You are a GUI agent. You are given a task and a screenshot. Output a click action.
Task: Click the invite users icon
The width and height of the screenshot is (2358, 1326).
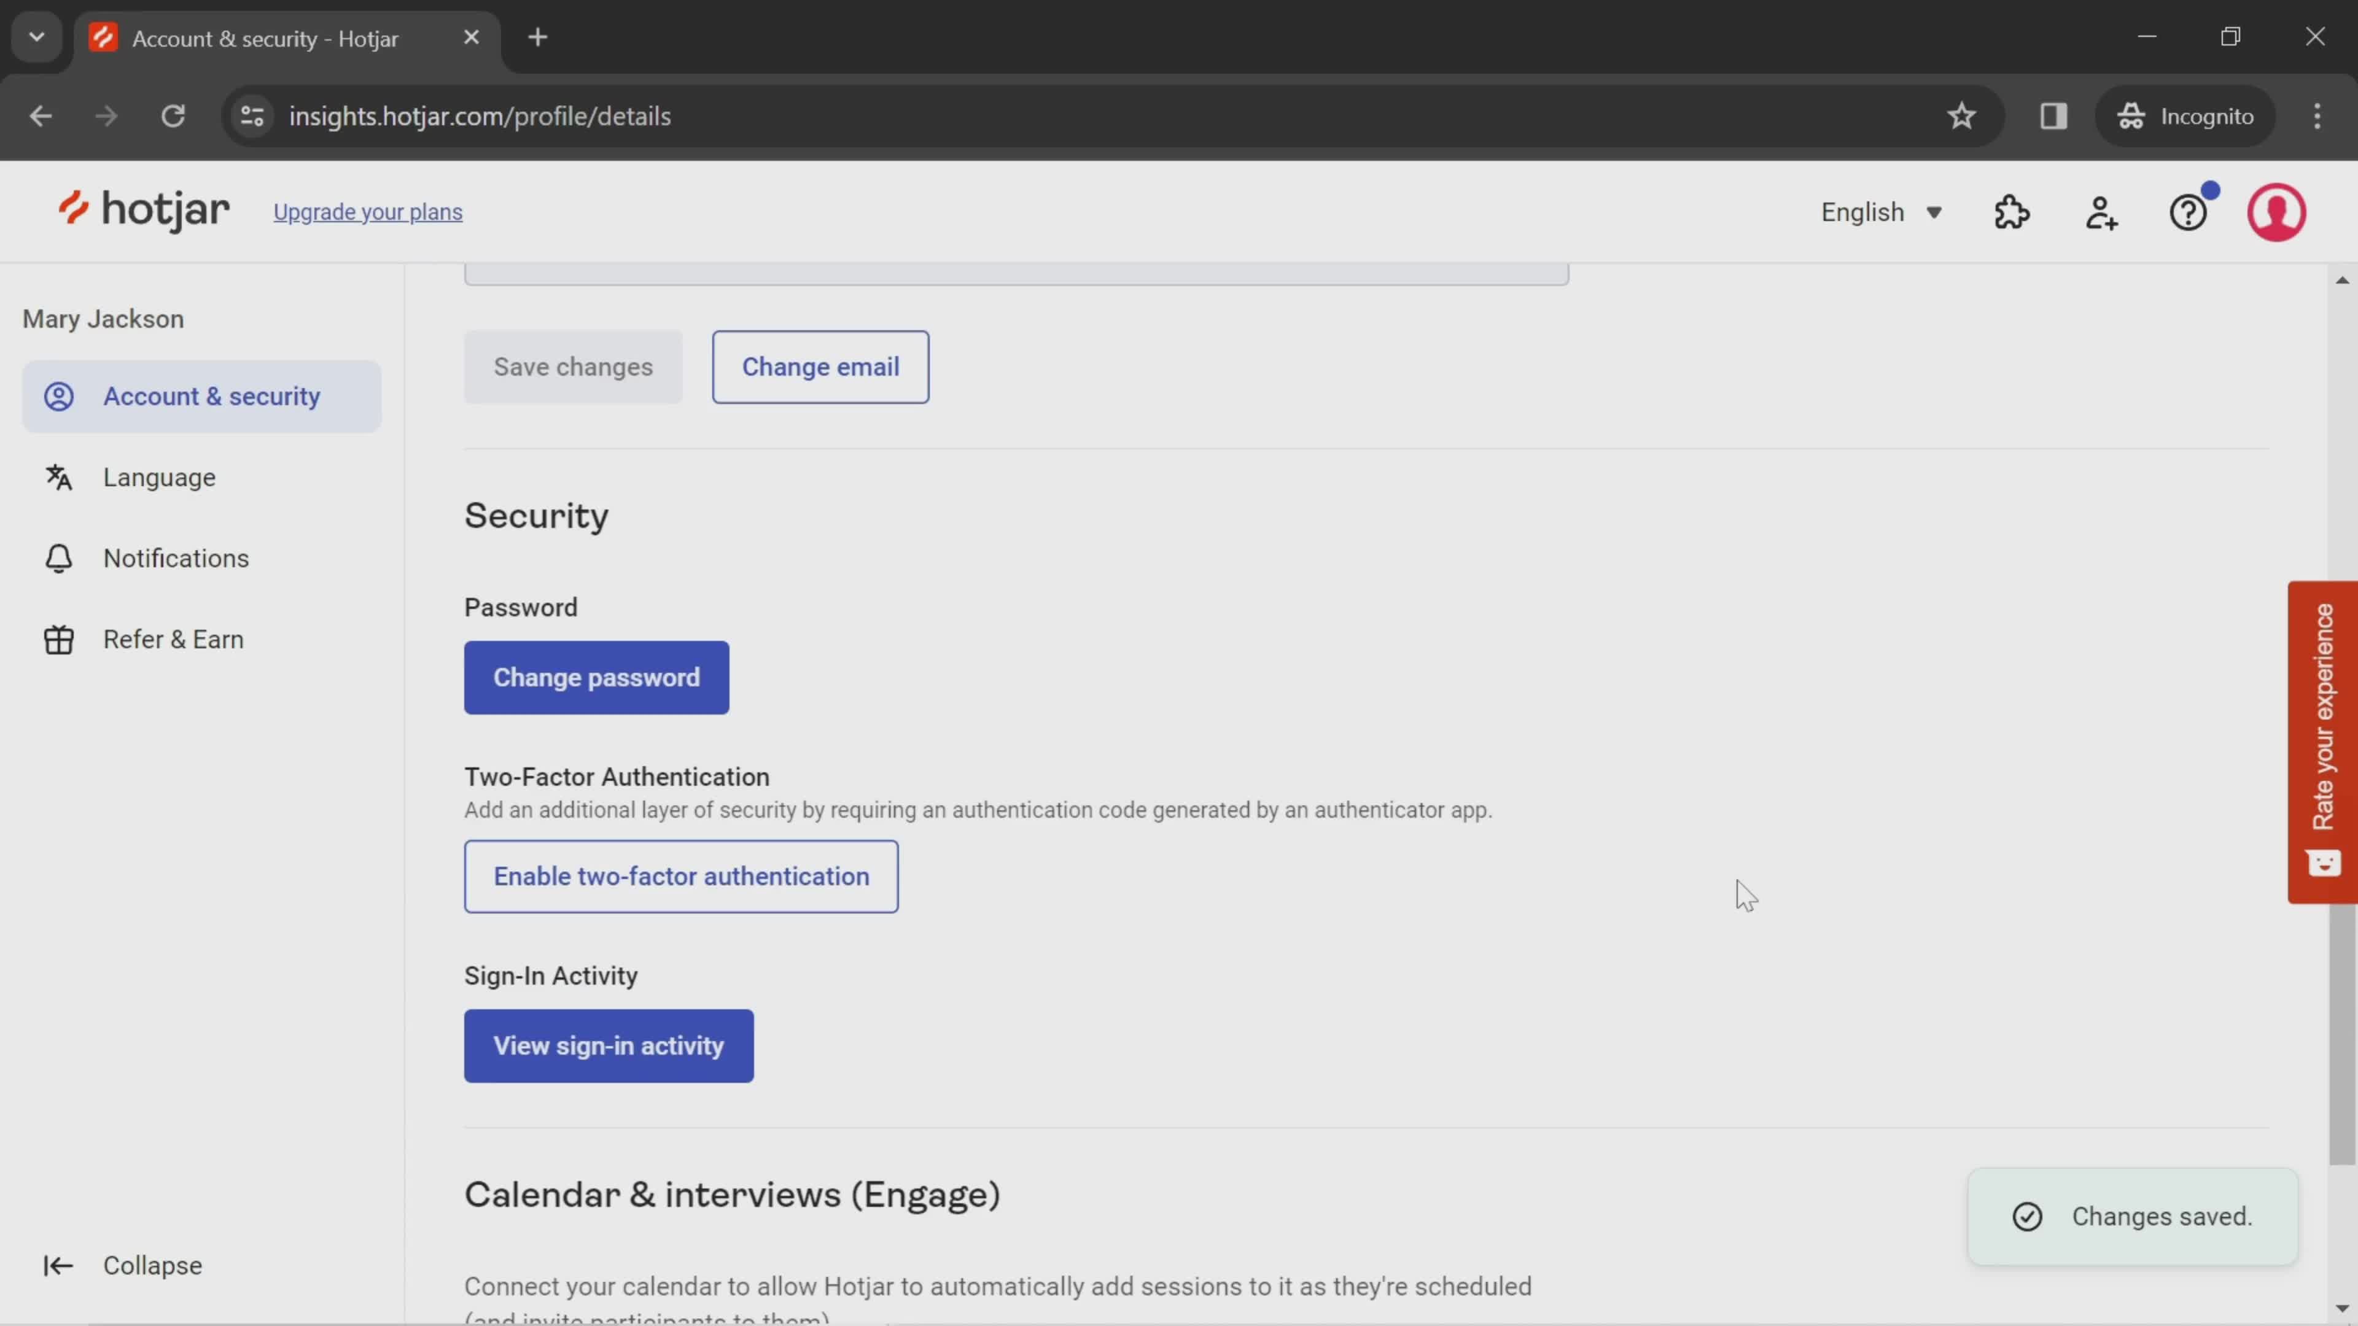[x=2101, y=211]
